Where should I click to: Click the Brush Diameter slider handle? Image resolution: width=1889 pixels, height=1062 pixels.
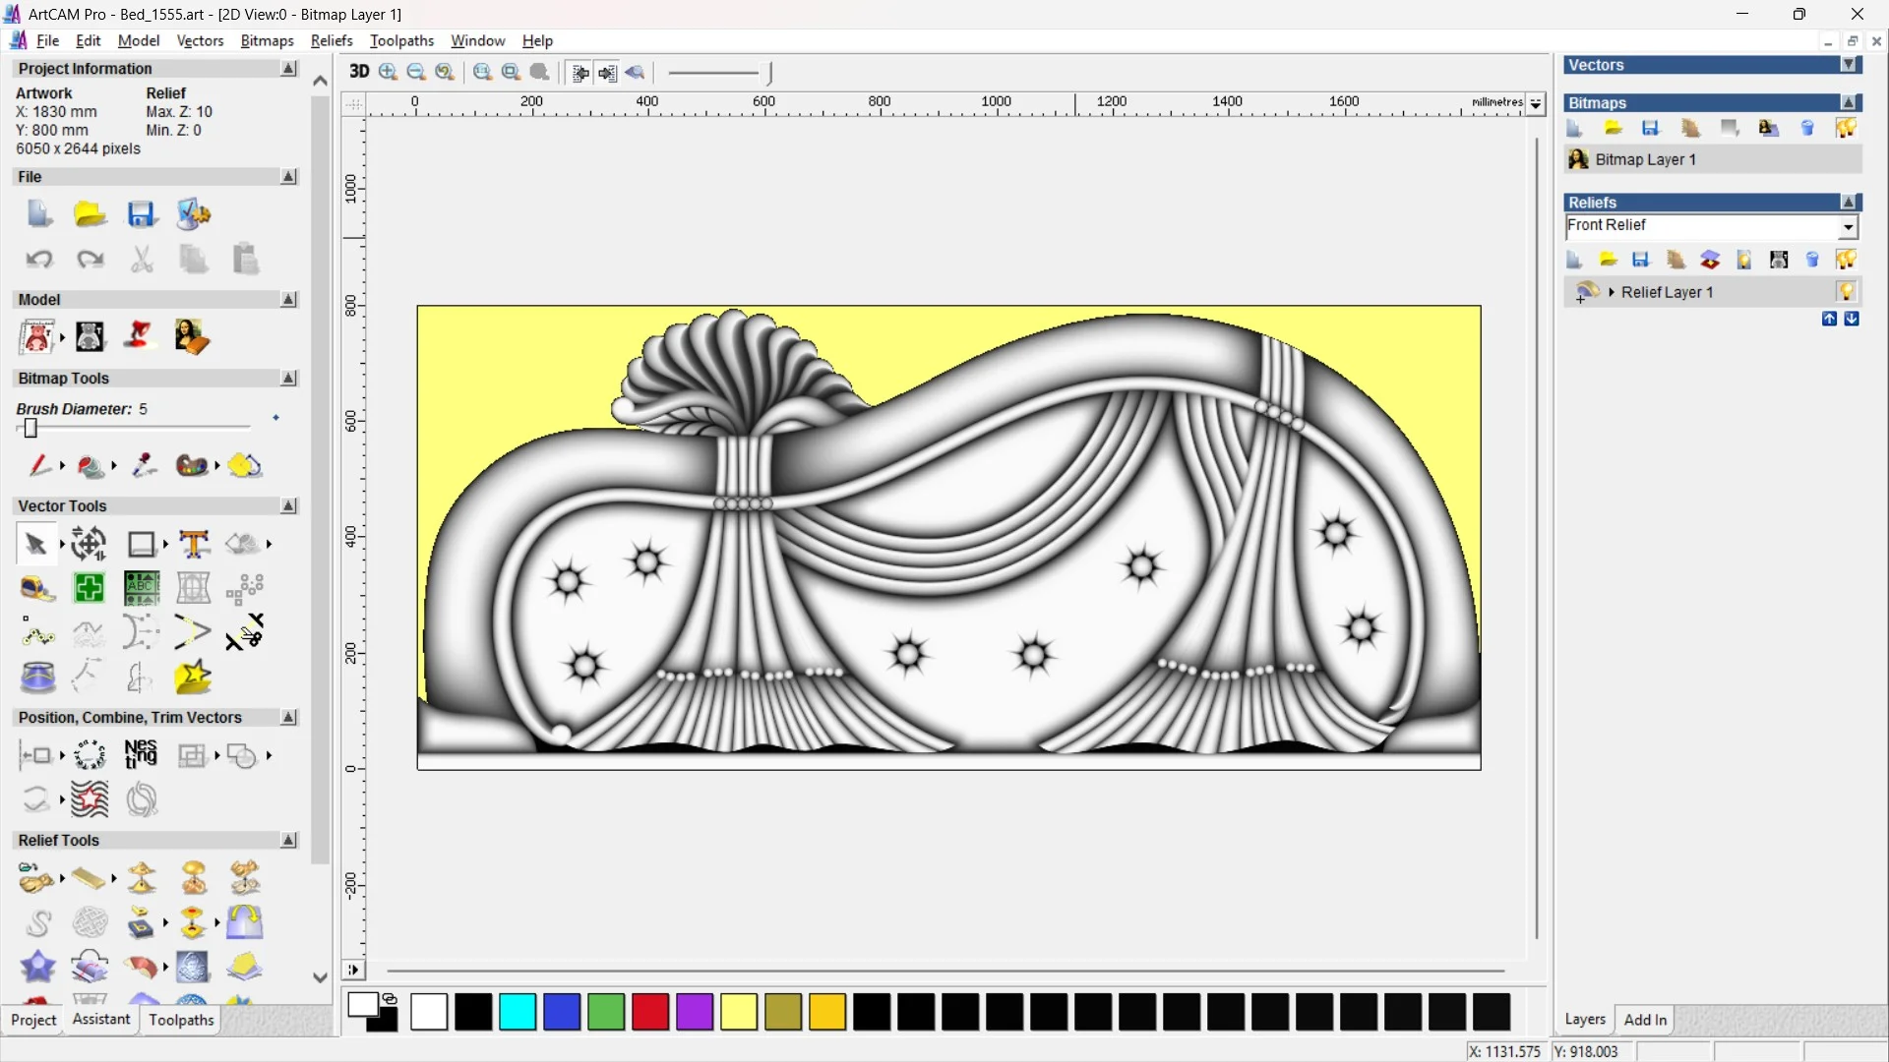pos(30,428)
